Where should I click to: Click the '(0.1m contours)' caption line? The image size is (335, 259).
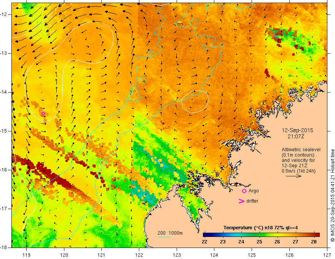tap(298, 155)
